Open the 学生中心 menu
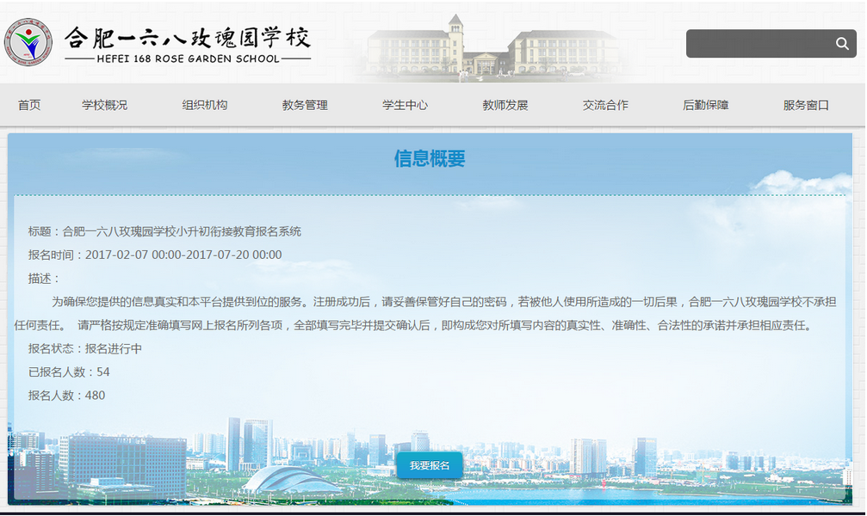The image size is (867, 516). point(405,105)
